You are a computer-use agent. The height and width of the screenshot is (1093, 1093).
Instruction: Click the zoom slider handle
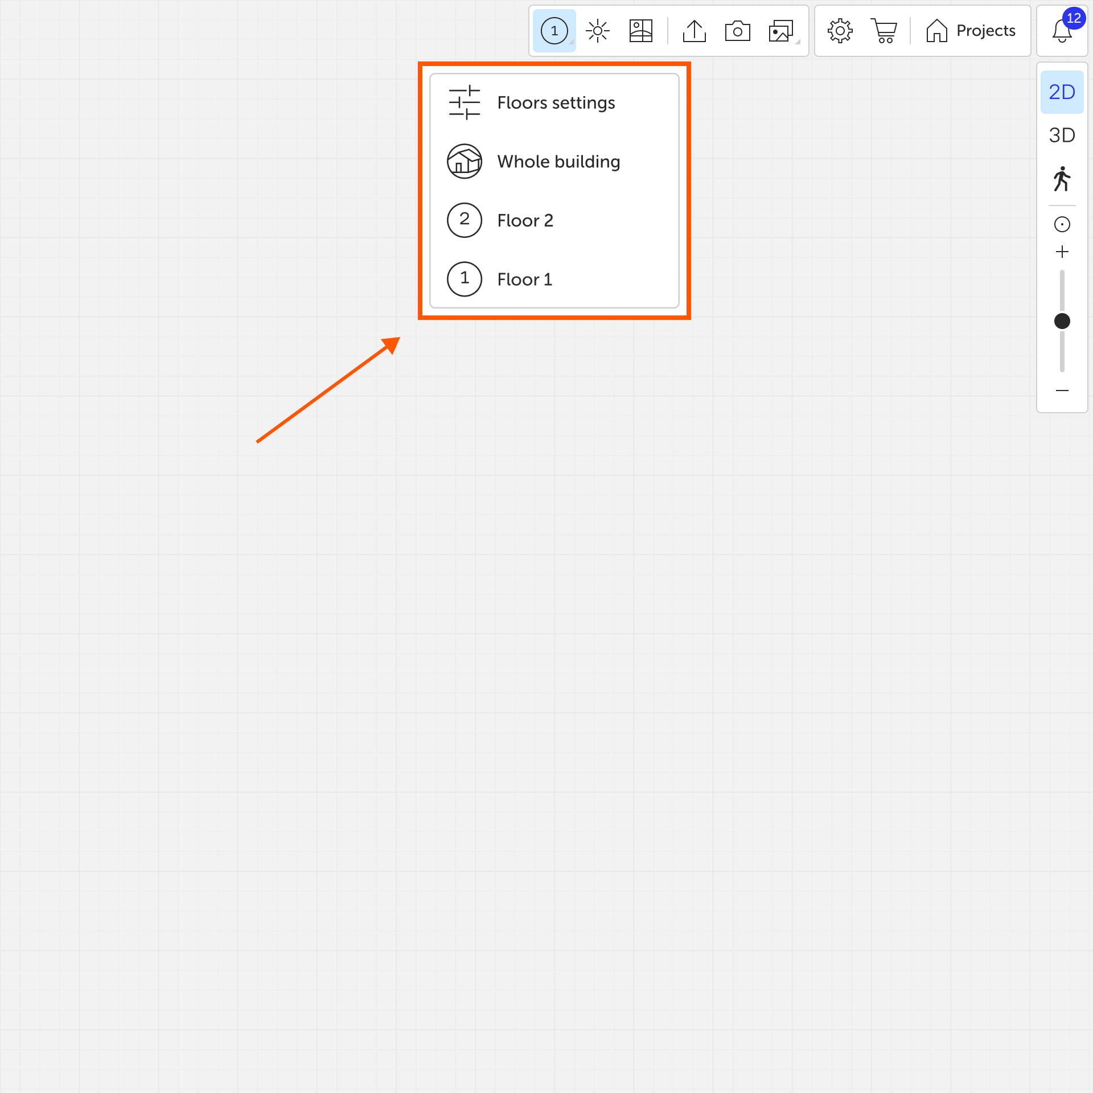point(1062,321)
